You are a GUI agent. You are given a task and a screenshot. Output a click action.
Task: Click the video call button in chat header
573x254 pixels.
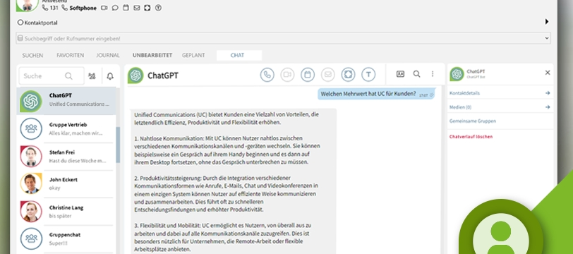tap(288, 75)
